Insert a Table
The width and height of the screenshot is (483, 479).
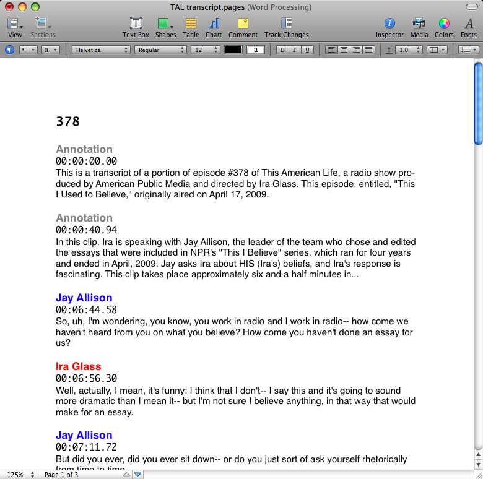[191, 27]
